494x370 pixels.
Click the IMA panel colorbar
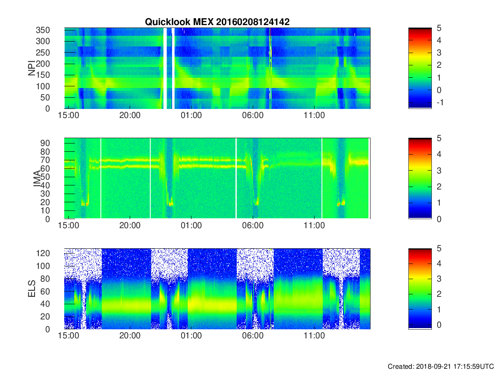point(420,178)
